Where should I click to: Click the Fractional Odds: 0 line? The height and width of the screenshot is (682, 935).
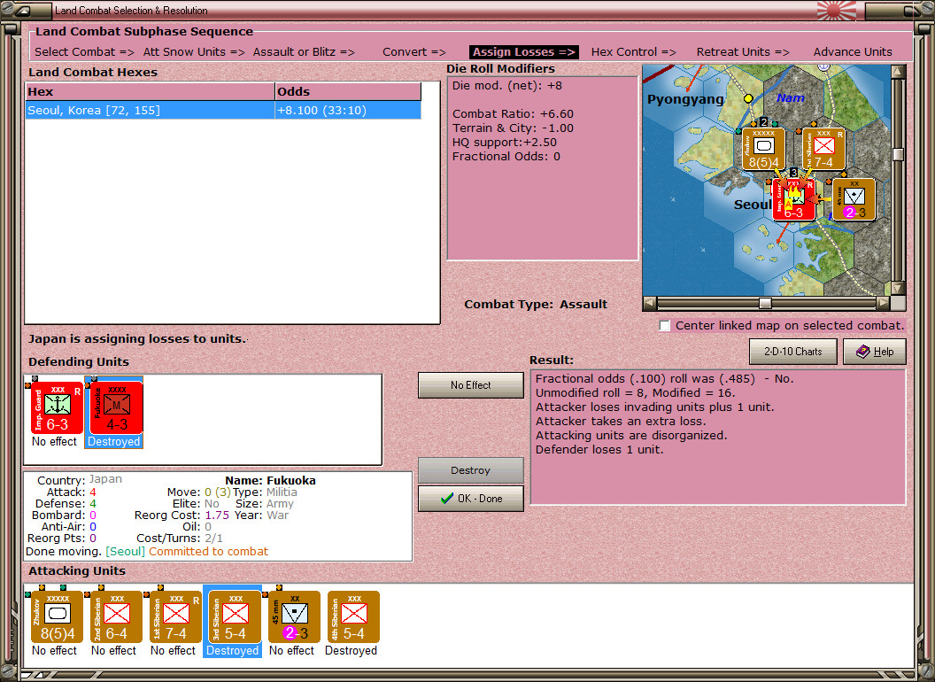[506, 157]
